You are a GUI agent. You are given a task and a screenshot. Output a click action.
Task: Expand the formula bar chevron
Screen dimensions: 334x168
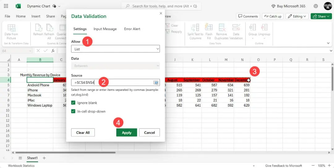(x=331, y=51)
